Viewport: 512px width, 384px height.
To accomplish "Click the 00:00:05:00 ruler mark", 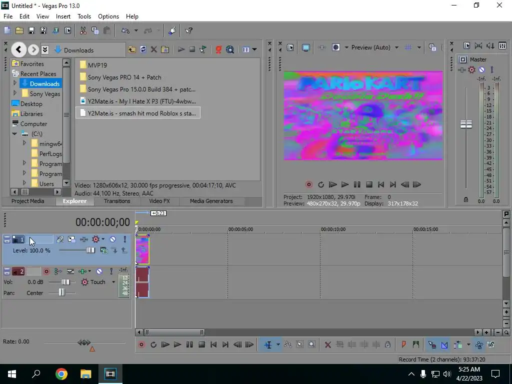I will [240, 229].
